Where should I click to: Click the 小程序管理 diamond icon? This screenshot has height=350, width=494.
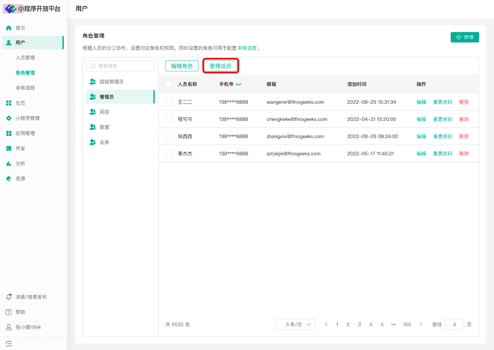9,118
